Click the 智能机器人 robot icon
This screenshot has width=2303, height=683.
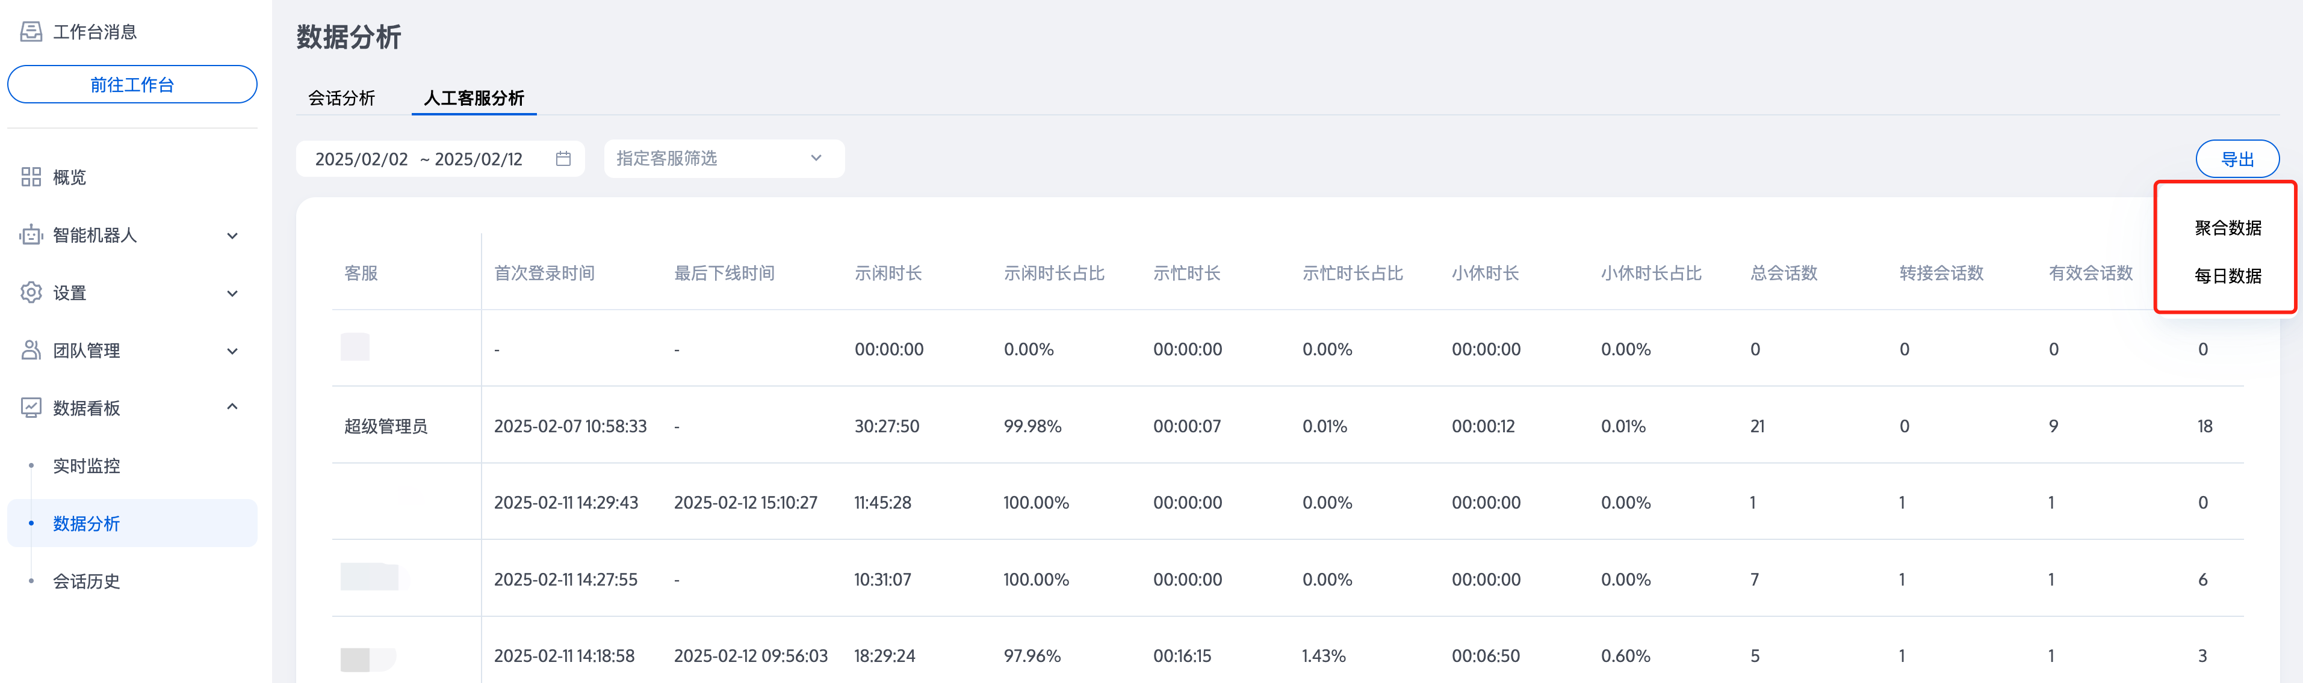[31, 235]
